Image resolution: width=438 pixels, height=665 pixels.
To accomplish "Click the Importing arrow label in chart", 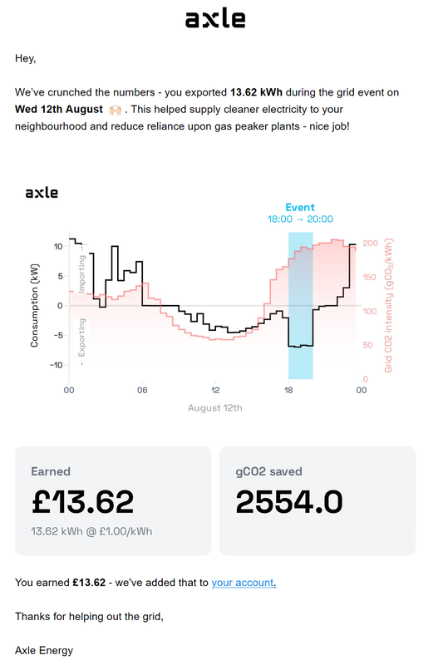I will 81,268.
